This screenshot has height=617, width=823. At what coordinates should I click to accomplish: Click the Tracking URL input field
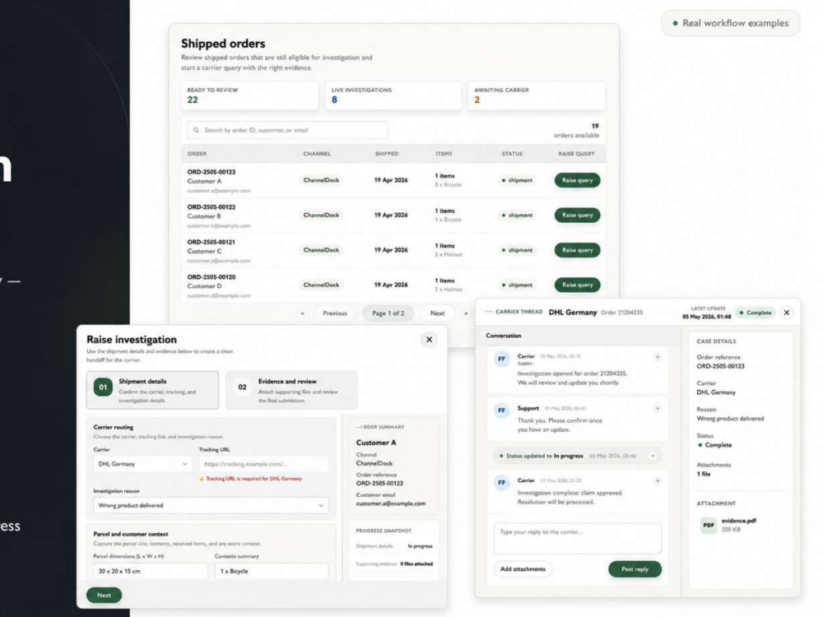pyautogui.click(x=263, y=464)
